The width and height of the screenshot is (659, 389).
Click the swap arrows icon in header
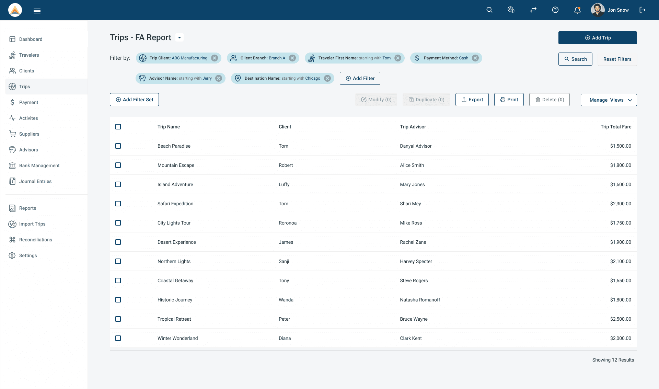click(x=533, y=10)
